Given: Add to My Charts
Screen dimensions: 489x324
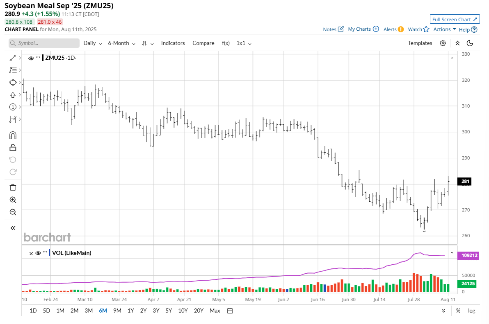Looking at the screenshot, I should coord(363,29).
